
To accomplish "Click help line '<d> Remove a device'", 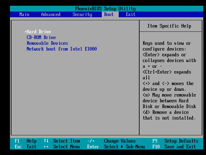I will (x=166, y=112).
